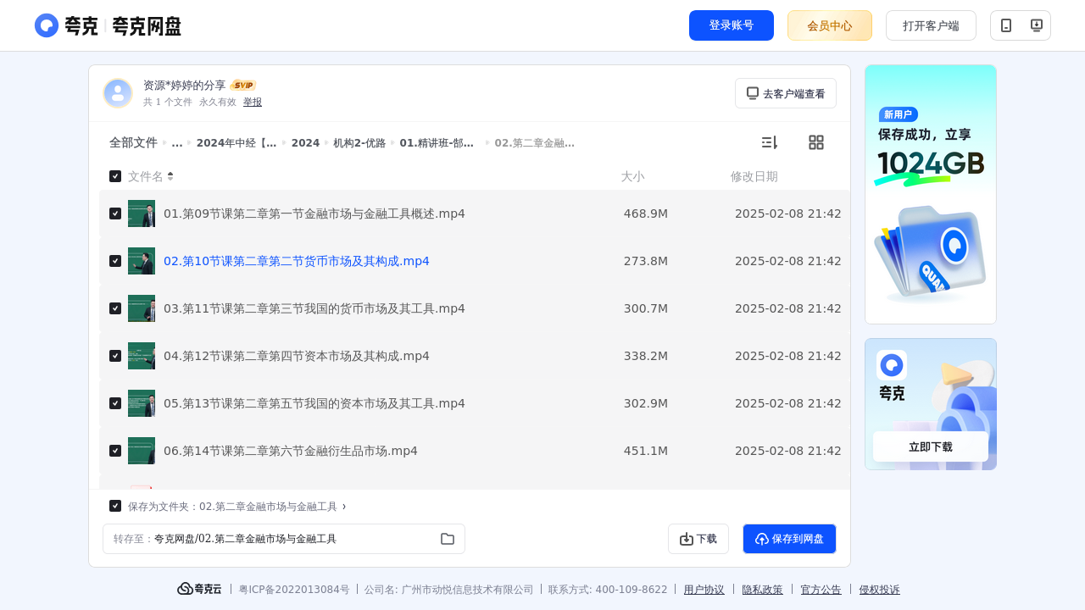Go to 2024年中经 breadcrumb

[236, 143]
